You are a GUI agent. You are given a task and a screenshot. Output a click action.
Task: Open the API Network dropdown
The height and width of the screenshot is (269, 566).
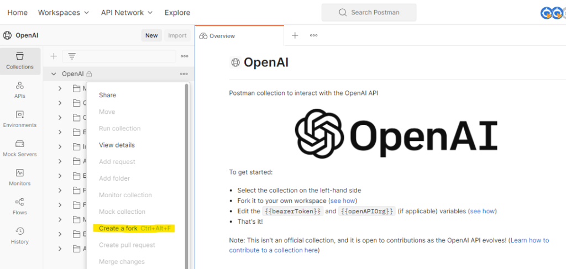click(x=127, y=12)
